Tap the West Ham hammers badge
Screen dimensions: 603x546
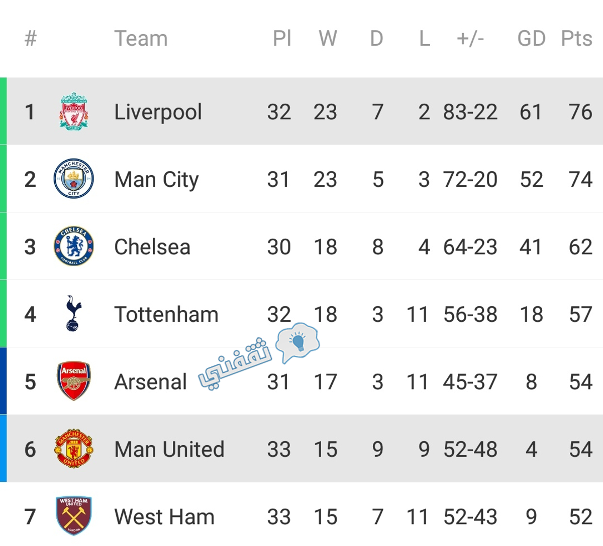coord(74,516)
